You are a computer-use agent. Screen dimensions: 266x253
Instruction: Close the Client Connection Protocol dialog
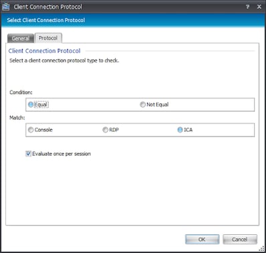[x=259, y=7]
